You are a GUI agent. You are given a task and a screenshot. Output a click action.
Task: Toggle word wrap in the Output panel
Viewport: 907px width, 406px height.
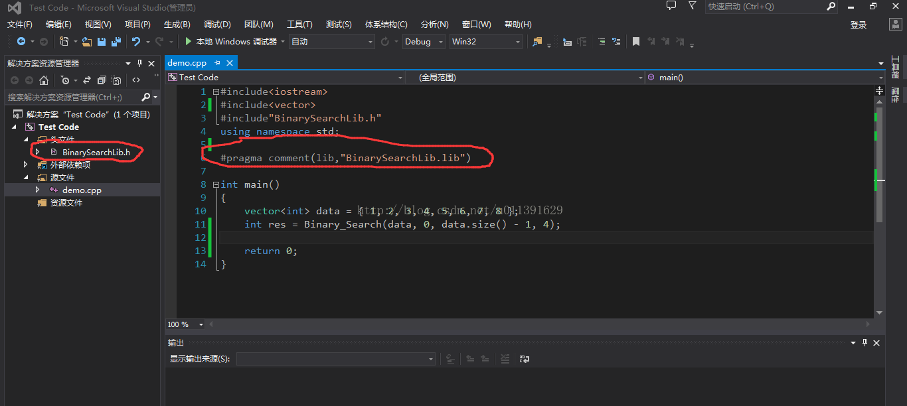tap(525, 359)
